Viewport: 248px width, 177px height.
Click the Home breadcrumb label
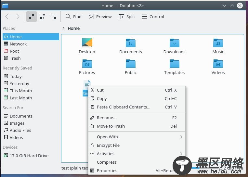(74, 28)
